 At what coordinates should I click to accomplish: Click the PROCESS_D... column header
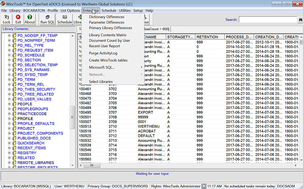(x=239, y=37)
